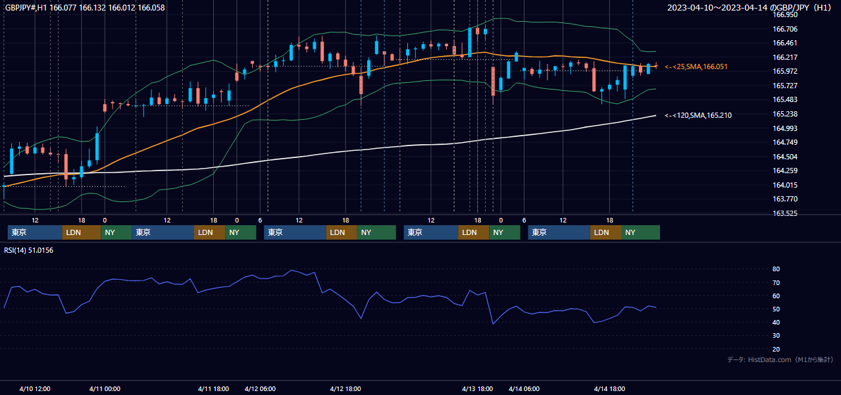Click RSI scale value 20
Viewport: 841px width, 395px height.
776,349
